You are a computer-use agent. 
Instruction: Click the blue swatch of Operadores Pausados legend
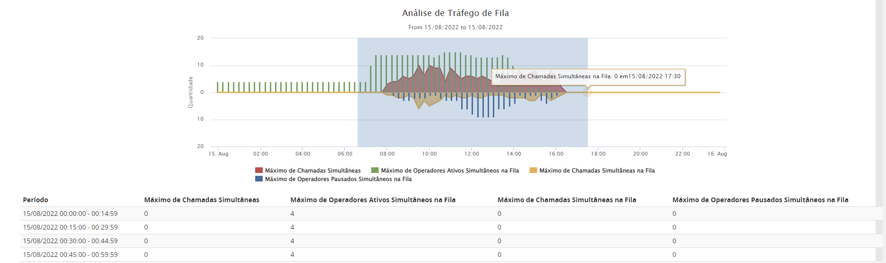pos(259,179)
